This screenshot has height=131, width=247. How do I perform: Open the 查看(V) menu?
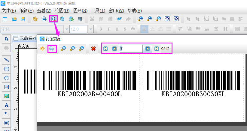tap(44, 11)
